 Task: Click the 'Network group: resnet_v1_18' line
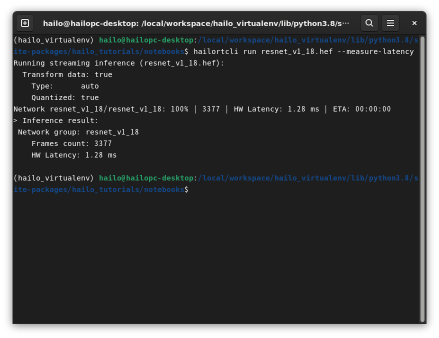pyautogui.click(x=78, y=132)
